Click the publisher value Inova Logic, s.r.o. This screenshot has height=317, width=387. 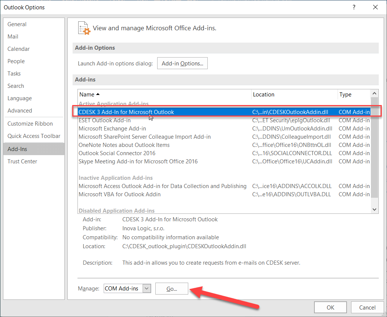click(143, 228)
